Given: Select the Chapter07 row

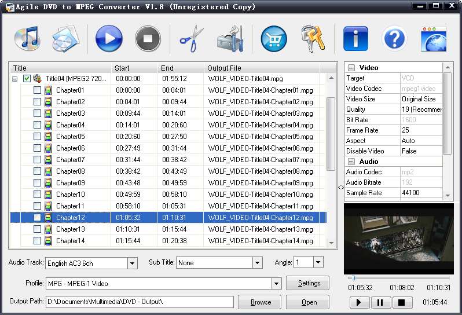Looking at the screenshot, I should coord(168,160).
